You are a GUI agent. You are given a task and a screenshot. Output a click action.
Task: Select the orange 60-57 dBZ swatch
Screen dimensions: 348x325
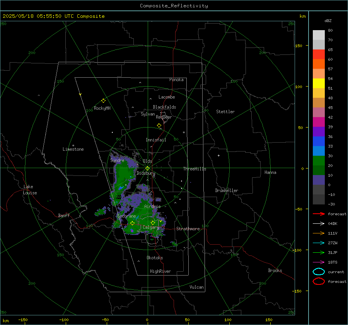(319, 64)
